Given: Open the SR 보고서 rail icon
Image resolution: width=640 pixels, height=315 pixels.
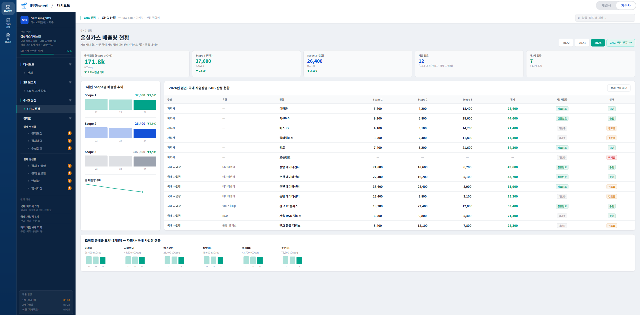Looking at the screenshot, I should point(8,38).
